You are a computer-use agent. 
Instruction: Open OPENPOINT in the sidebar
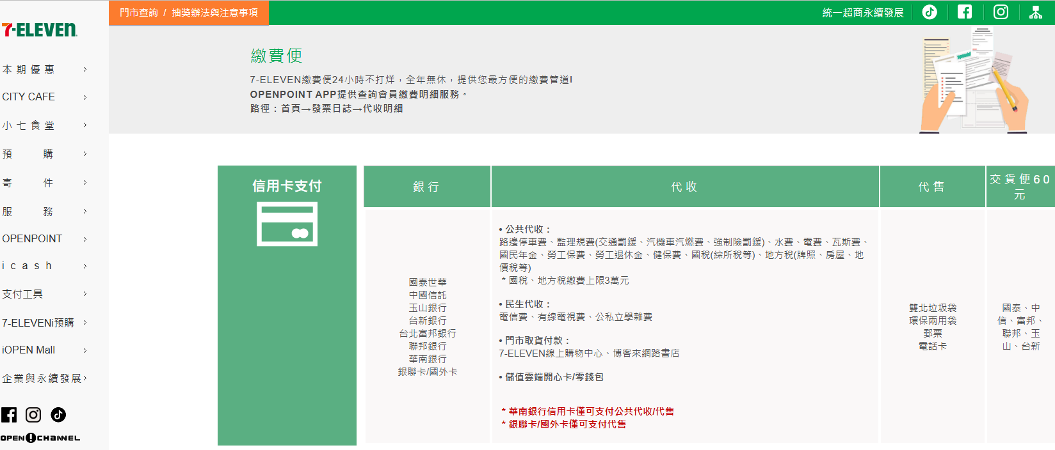(32, 239)
